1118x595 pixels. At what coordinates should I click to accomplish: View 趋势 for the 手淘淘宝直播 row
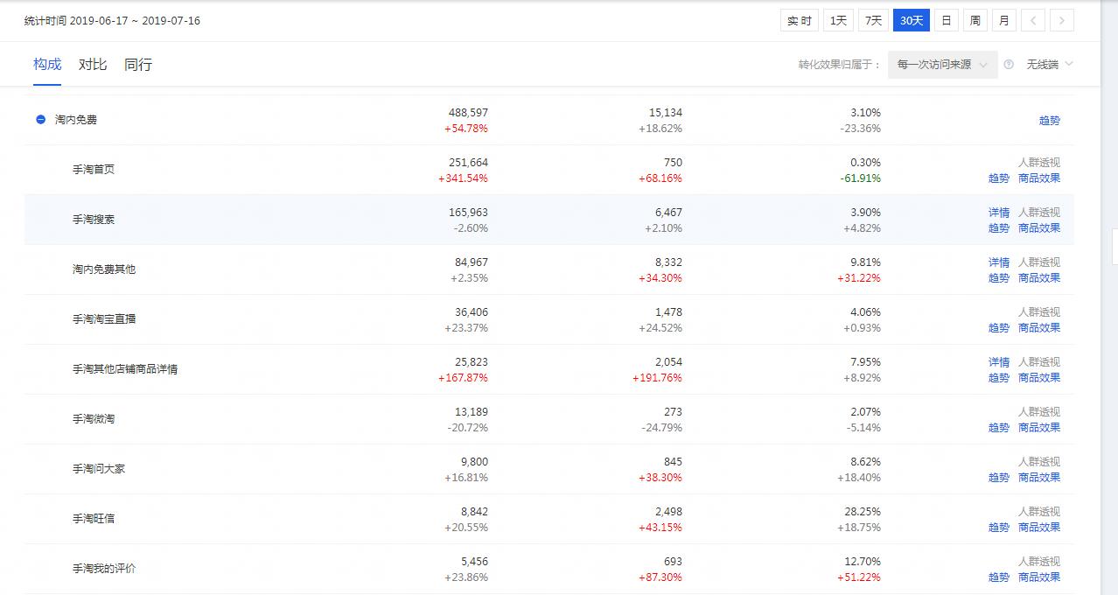pyautogui.click(x=999, y=328)
